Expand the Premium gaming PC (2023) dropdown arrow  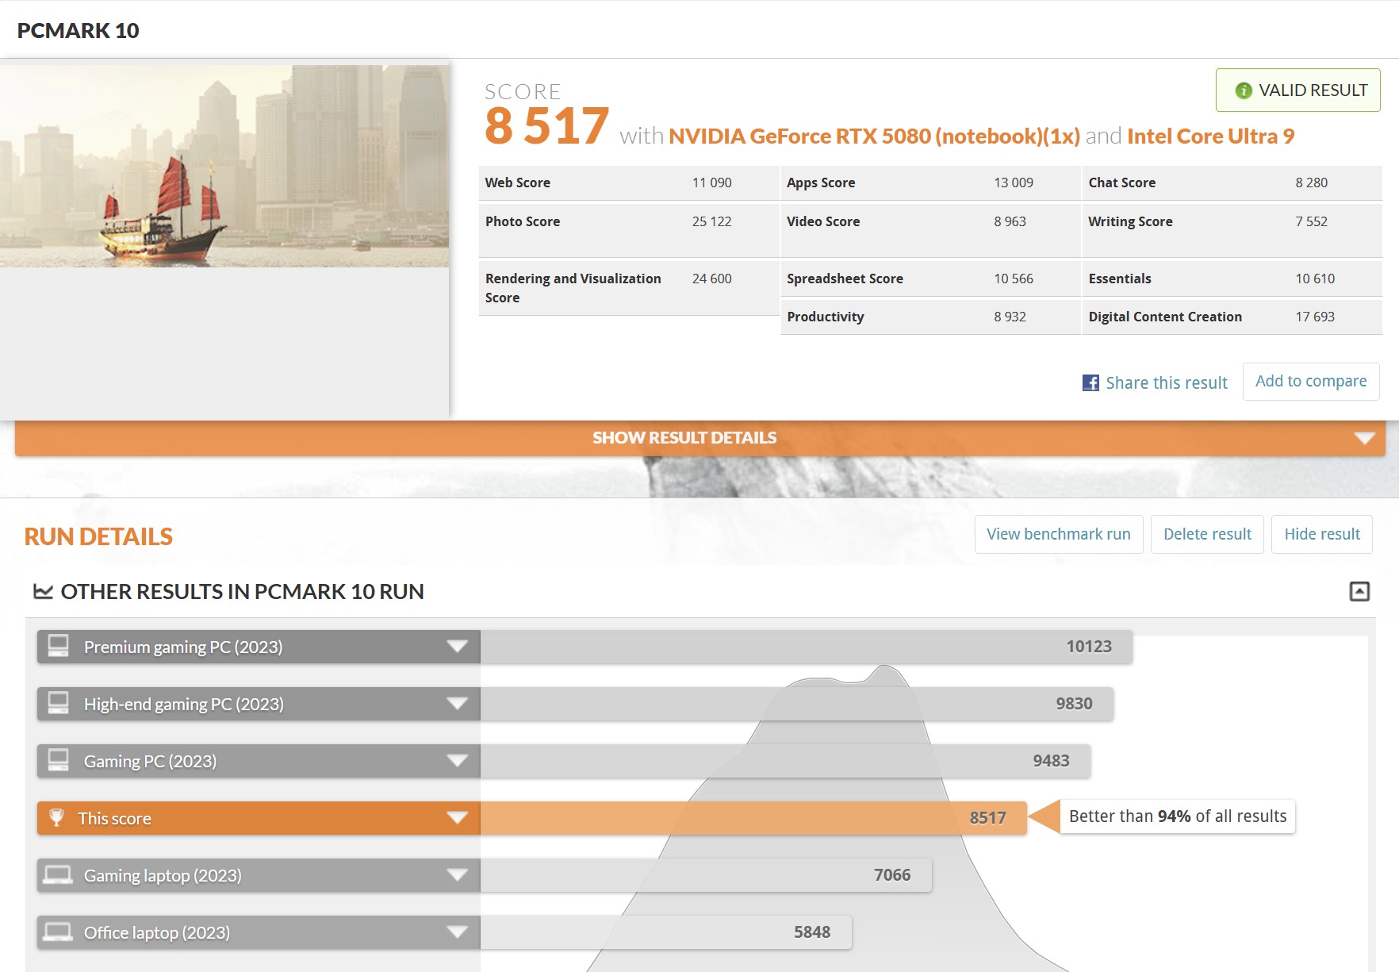click(457, 647)
